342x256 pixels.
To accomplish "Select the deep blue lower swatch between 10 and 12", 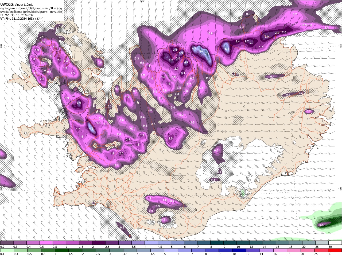I will click(x=239, y=250).
